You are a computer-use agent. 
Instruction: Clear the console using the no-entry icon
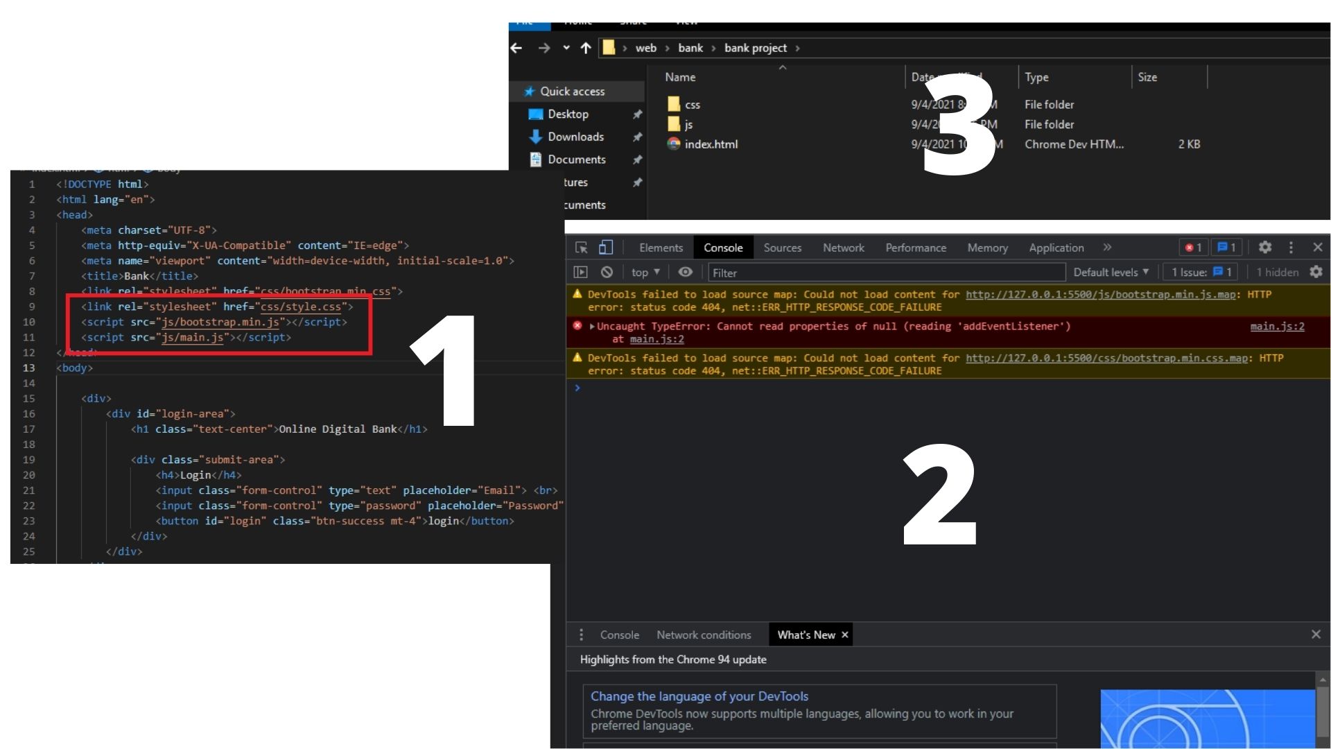pyautogui.click(x=607, y=272)
